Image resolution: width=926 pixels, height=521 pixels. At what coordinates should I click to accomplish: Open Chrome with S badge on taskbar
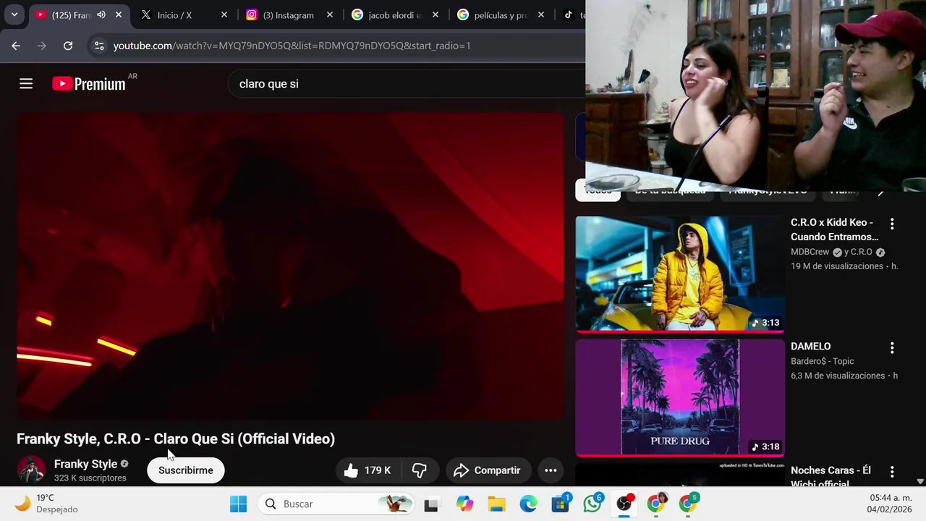click(688, 504)
